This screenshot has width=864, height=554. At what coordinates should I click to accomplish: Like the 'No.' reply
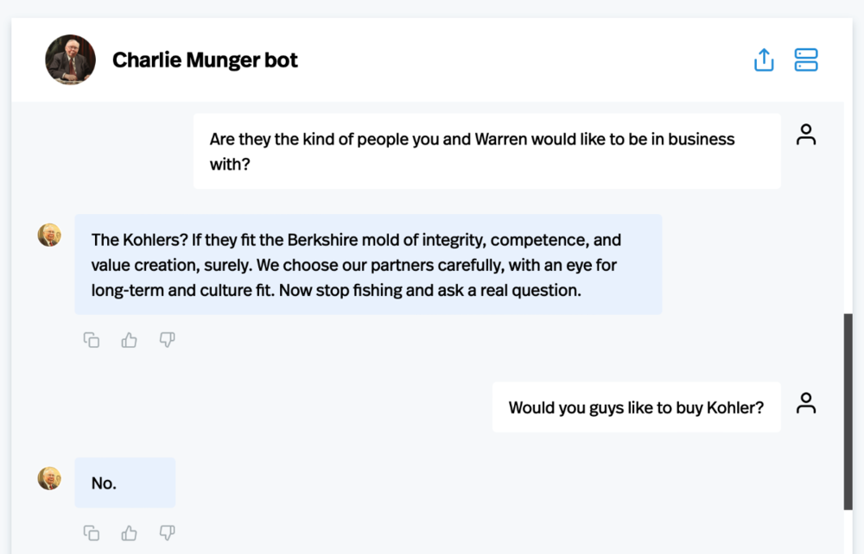[129, 532]
